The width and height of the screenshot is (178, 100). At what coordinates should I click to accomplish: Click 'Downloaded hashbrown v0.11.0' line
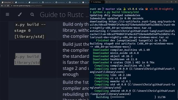115,59
